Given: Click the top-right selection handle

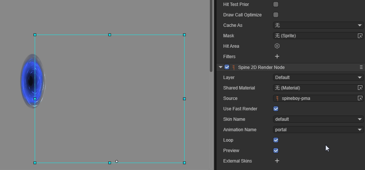Looking at the screenshot, I should [184, 35].
